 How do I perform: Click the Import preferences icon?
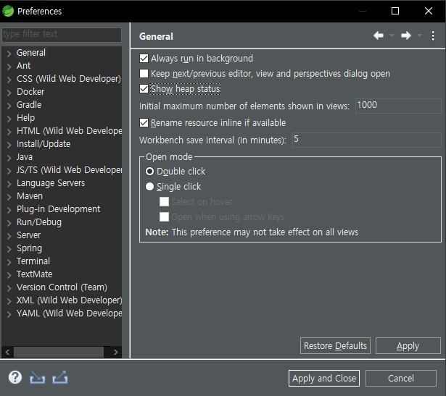pyautogui.click(x=37, y=378)
